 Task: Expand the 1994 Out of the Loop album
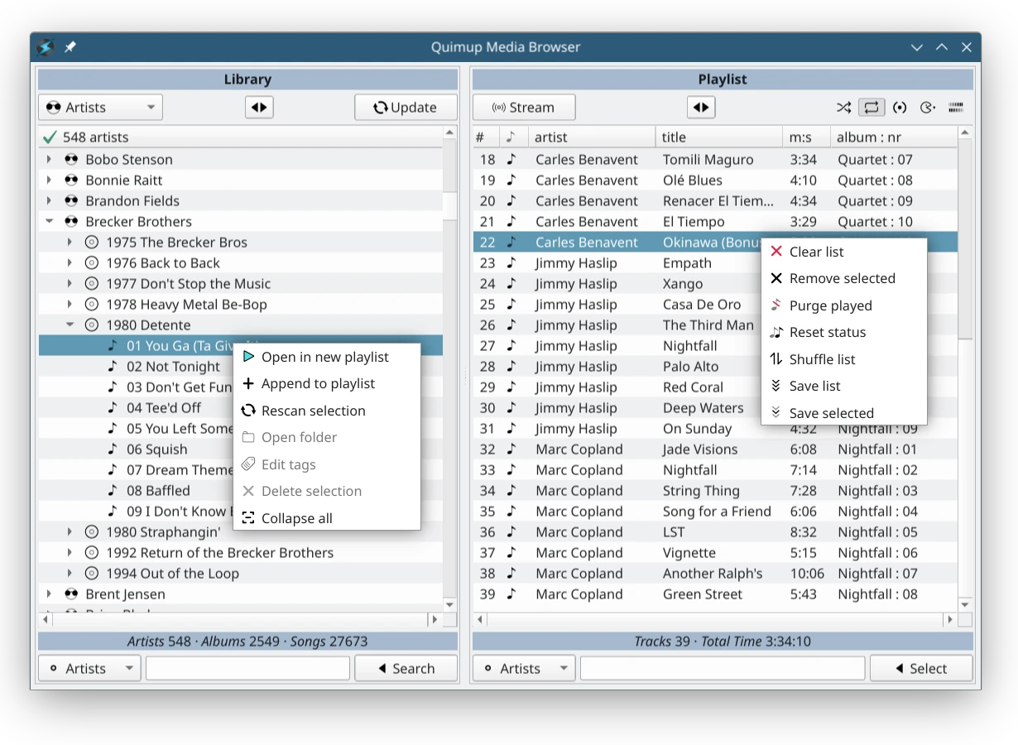[70, 574]
